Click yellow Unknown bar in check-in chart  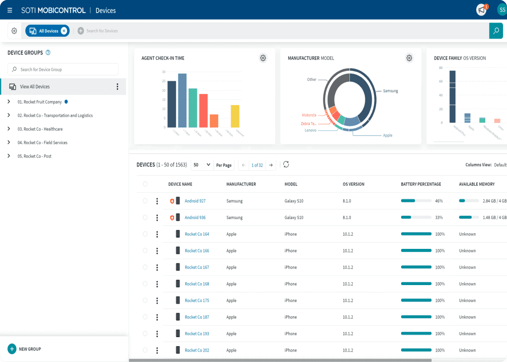pos(235,116)
